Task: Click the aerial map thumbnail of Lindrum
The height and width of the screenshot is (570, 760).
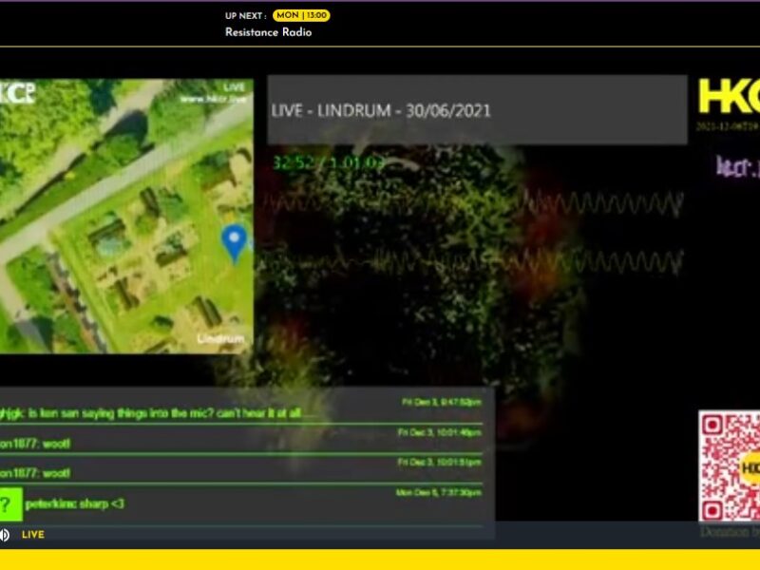Action: tap(126, 217)
